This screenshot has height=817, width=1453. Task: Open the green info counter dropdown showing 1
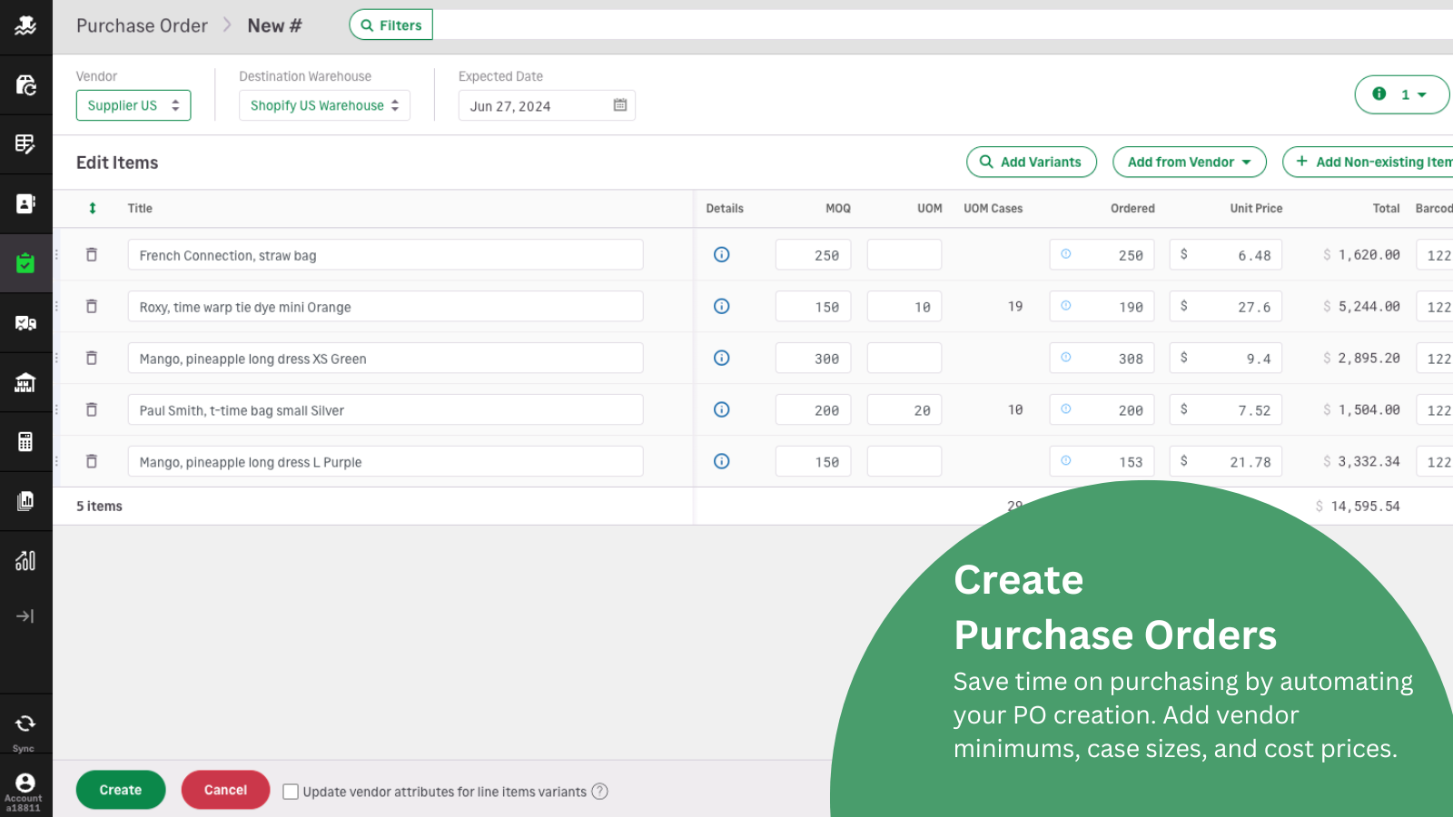(x=1402, y=94)
